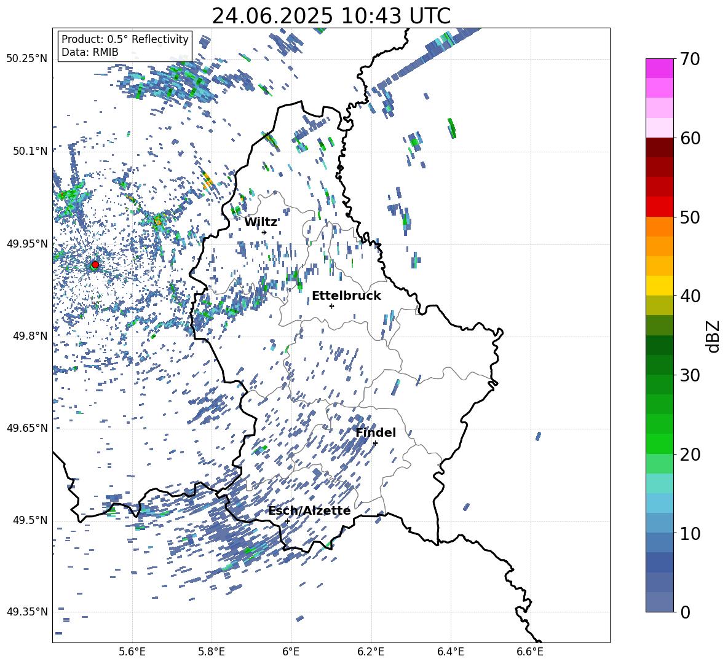Viewport: 728px width, 664px height.
Task: Click the '6.6°E' longitude label
Action: pos(530,652)
